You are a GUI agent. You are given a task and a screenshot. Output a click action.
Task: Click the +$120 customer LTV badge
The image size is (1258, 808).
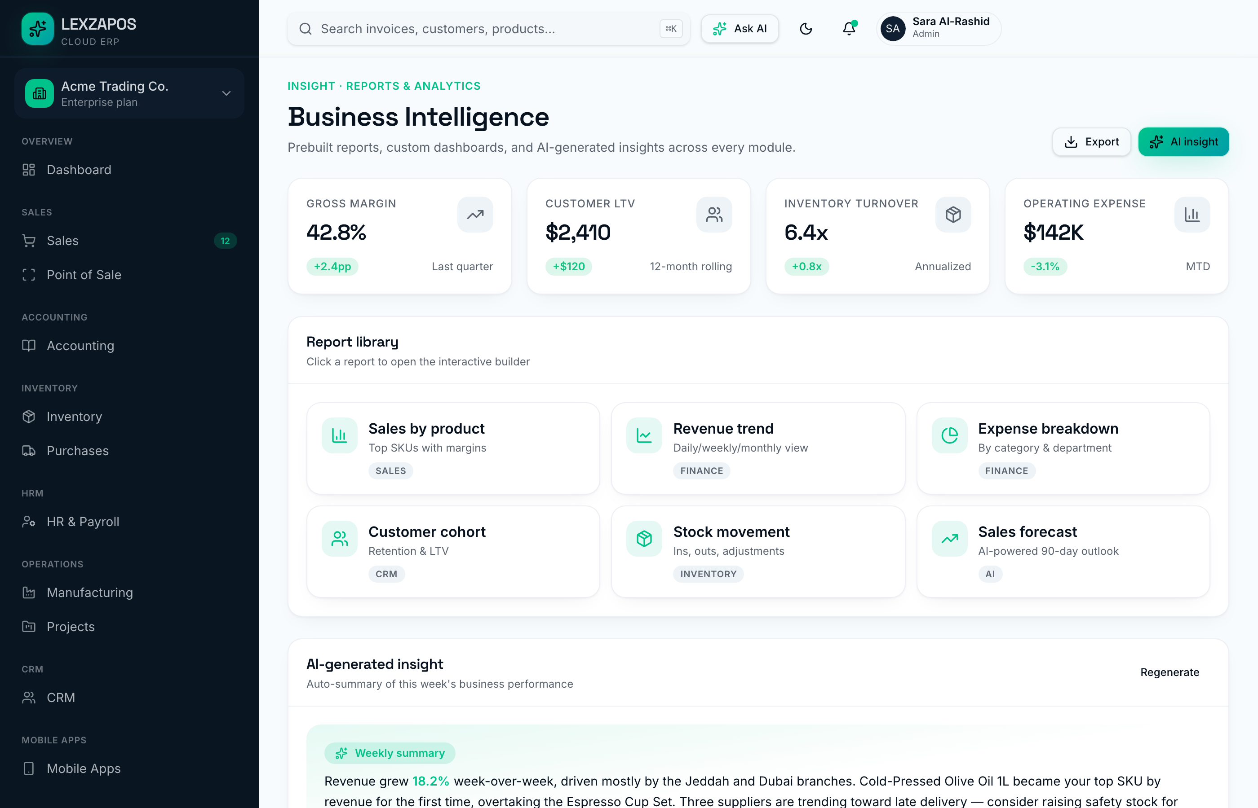[x=569, y=267]
